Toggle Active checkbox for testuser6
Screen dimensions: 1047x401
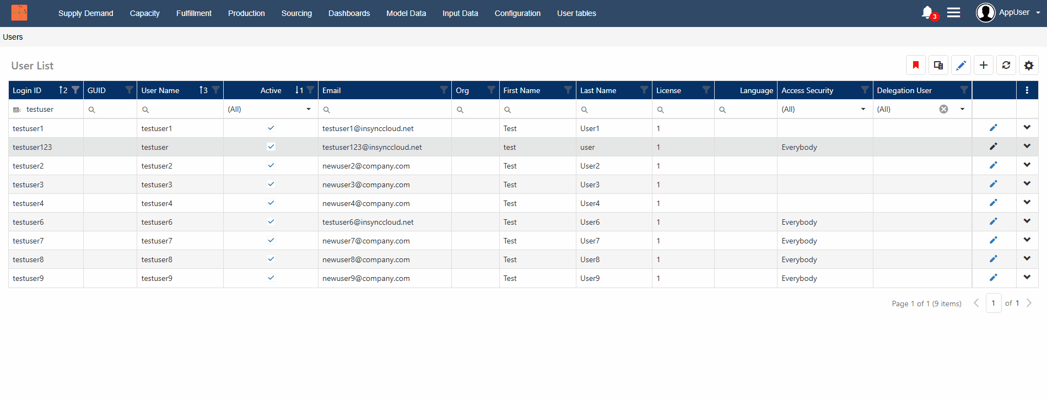(271, 222)
